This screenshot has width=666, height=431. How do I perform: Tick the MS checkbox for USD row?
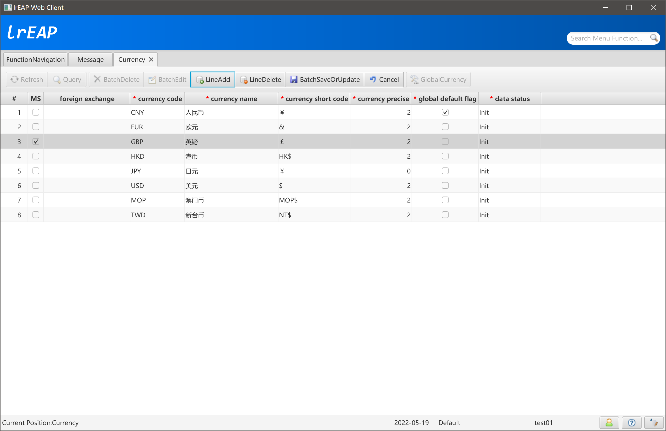click(36, 185)
